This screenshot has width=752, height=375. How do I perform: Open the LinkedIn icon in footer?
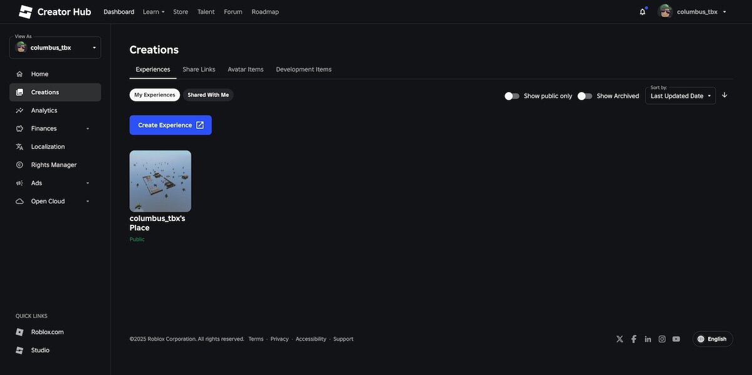pos(648,339)
